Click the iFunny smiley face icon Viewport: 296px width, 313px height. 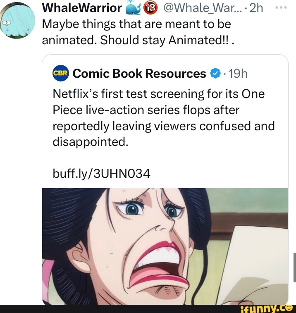(289, 308)
